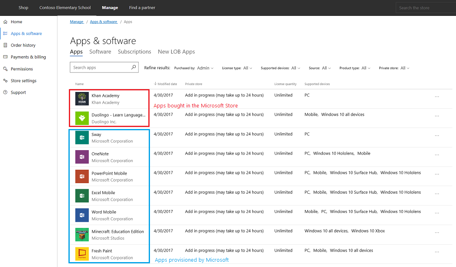Open the Find a partner link

click(x=142, y=8)
